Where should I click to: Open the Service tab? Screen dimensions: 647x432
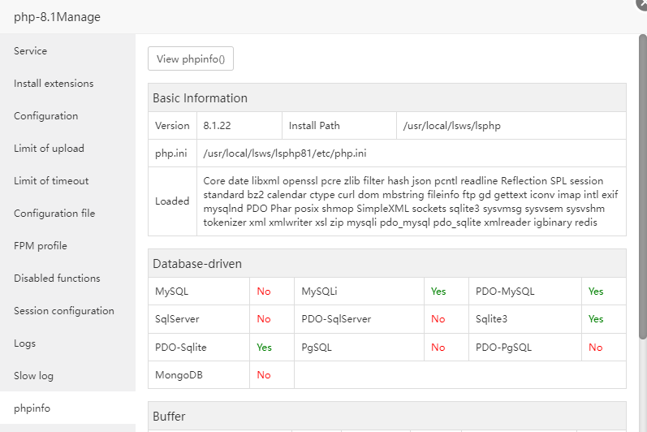(x=31, y=51)
